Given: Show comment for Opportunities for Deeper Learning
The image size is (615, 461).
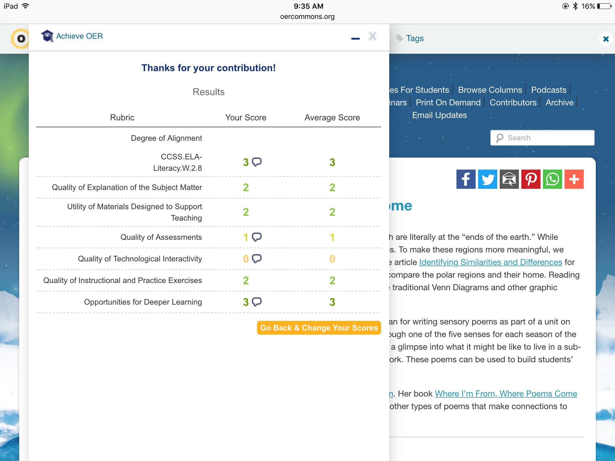Looking at the screenshot, I should coord(256,302).
